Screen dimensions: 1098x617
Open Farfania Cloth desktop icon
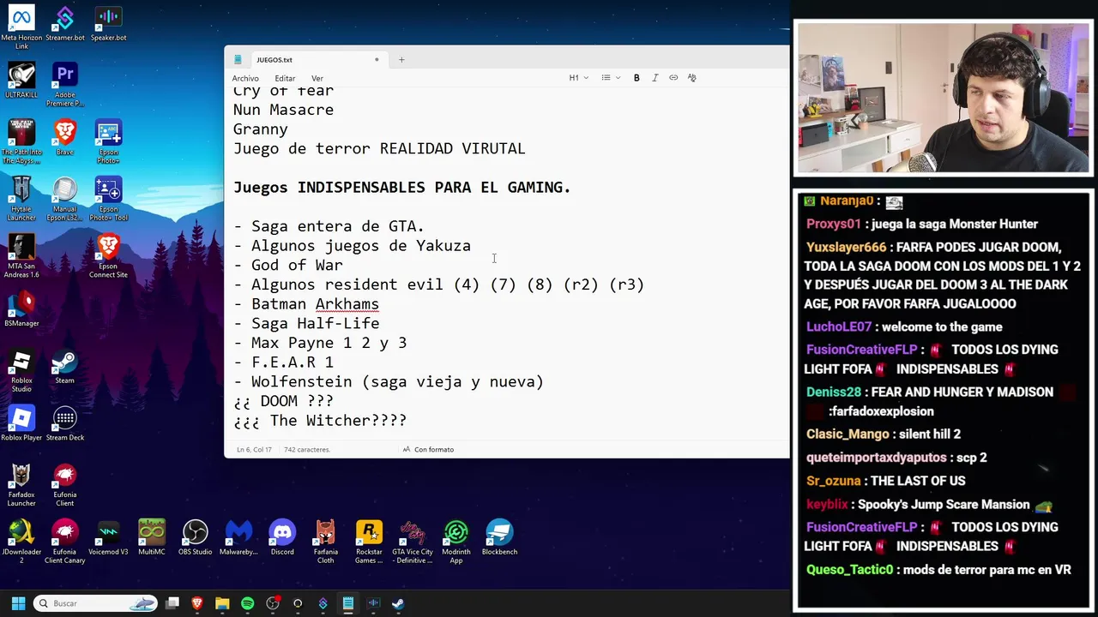click(325, 542)
